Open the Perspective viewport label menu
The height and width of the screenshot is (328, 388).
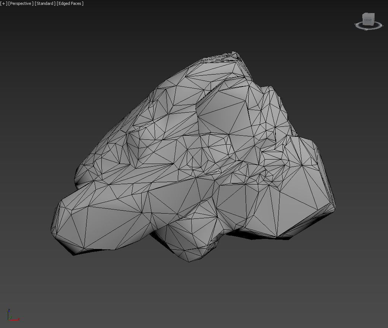[21, 3]
